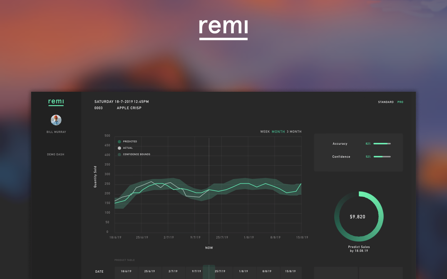This screenshot has width=447, height=279.
Task: Click the 52% confidence value
Action: tap(368, 157)
